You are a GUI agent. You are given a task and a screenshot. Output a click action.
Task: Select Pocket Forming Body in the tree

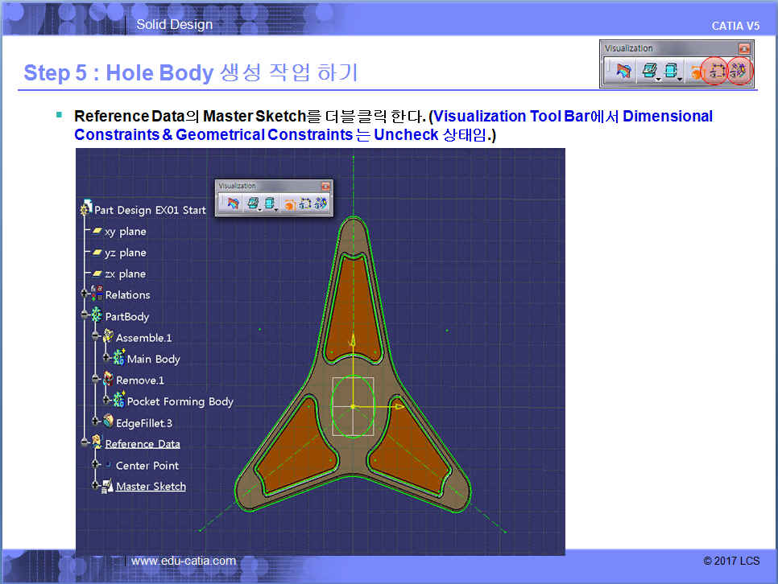coord(180,401)
